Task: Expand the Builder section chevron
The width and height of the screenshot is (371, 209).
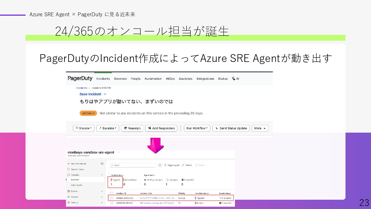Action: tap(102, 191)
